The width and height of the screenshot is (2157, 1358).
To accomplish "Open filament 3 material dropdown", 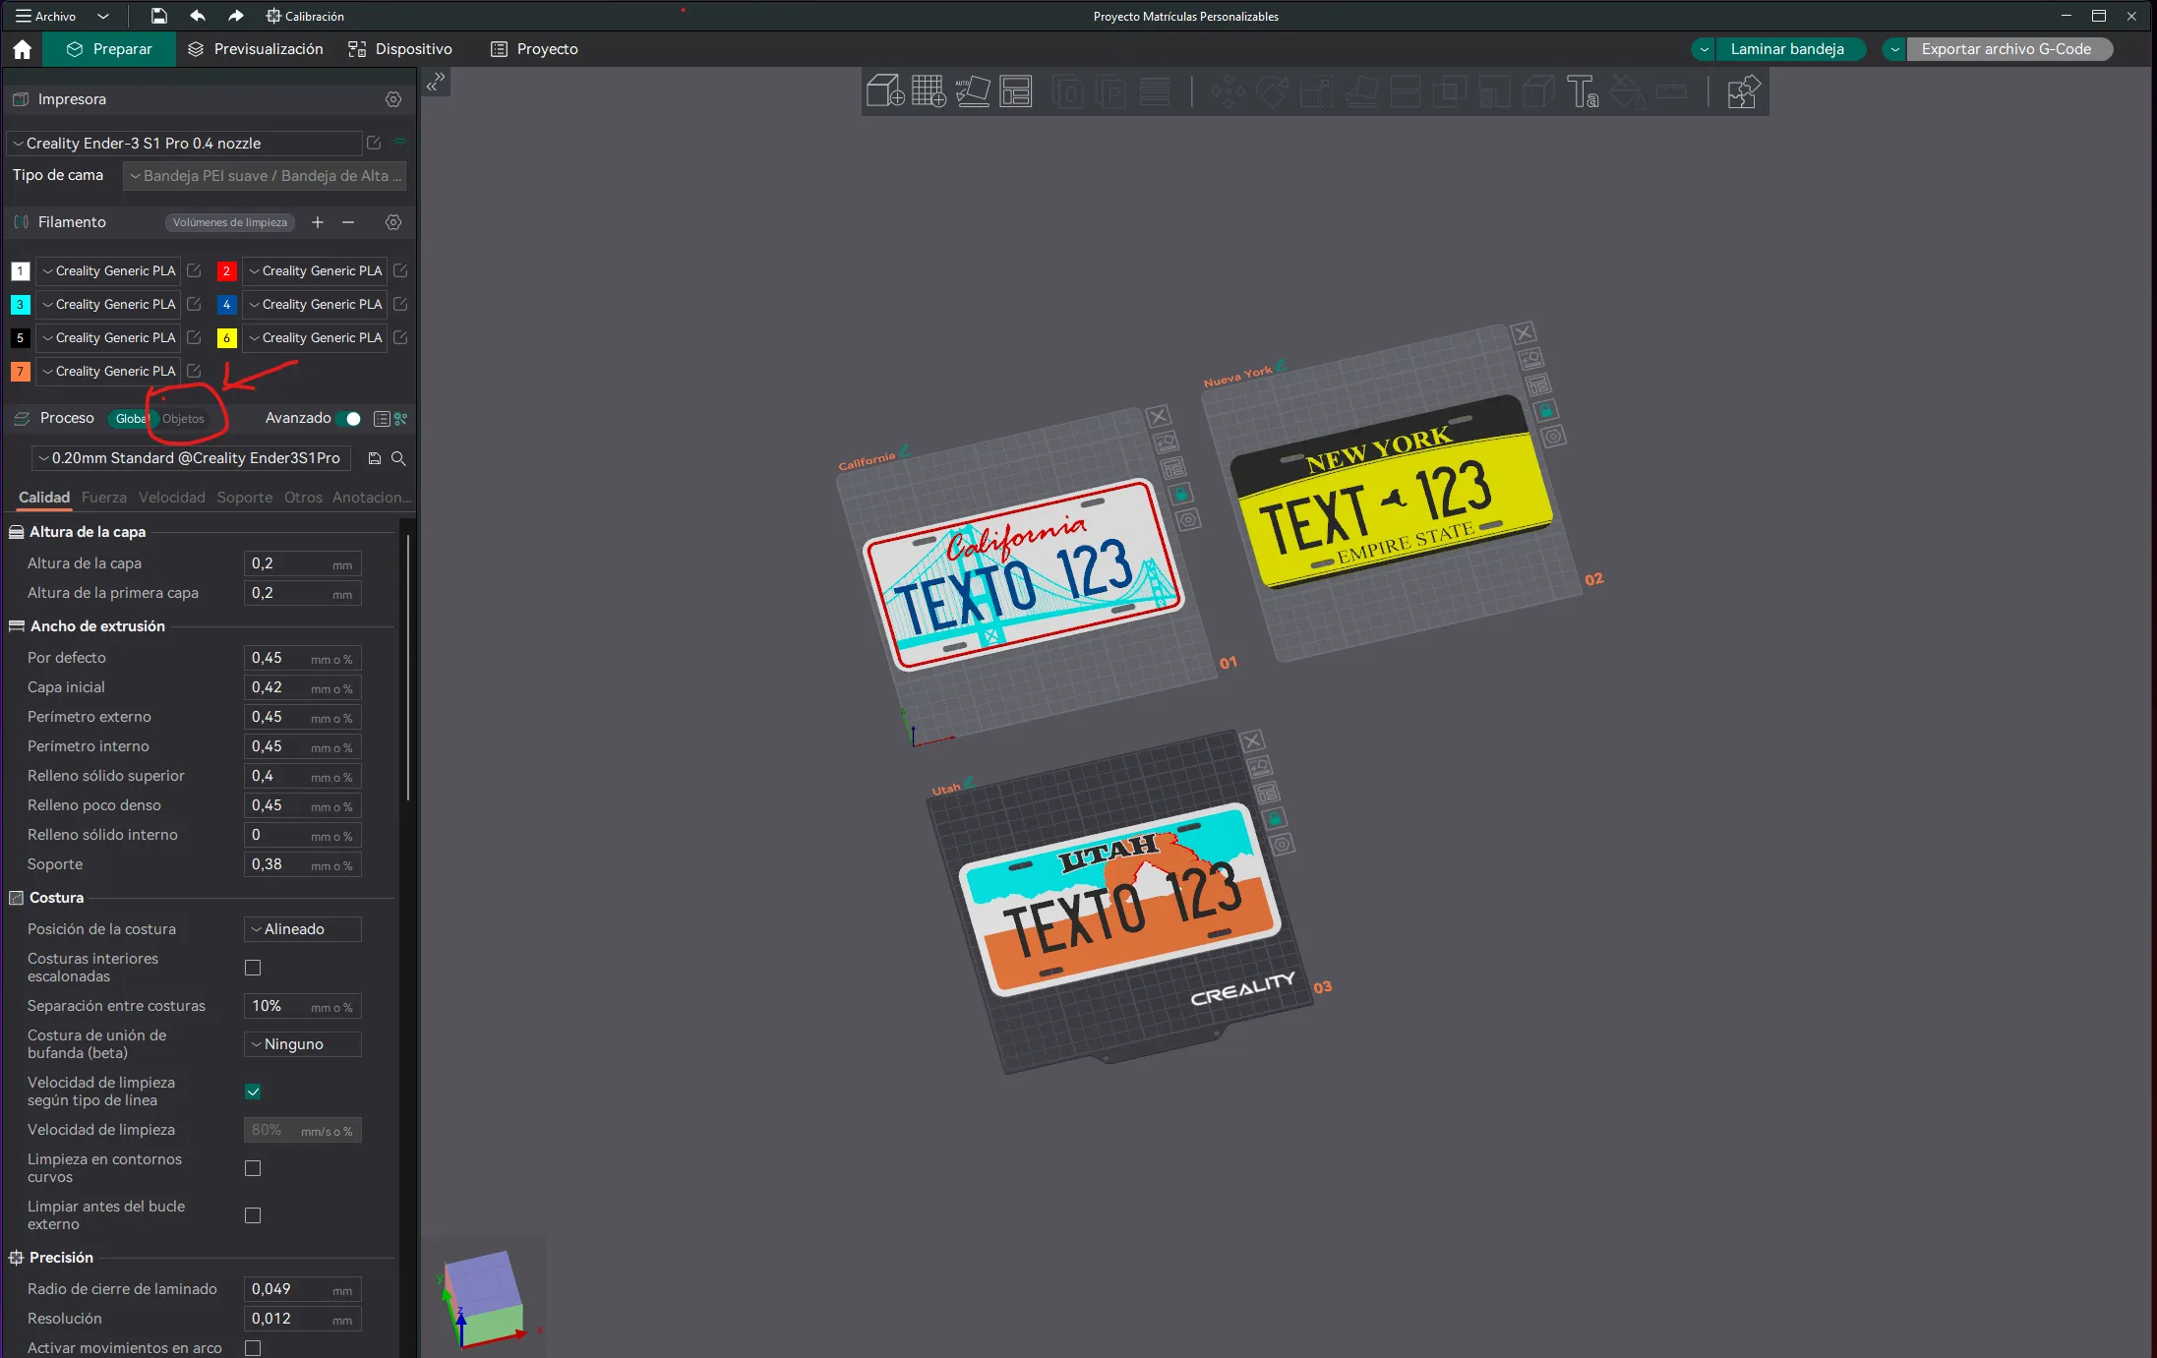I will point(108,304).
